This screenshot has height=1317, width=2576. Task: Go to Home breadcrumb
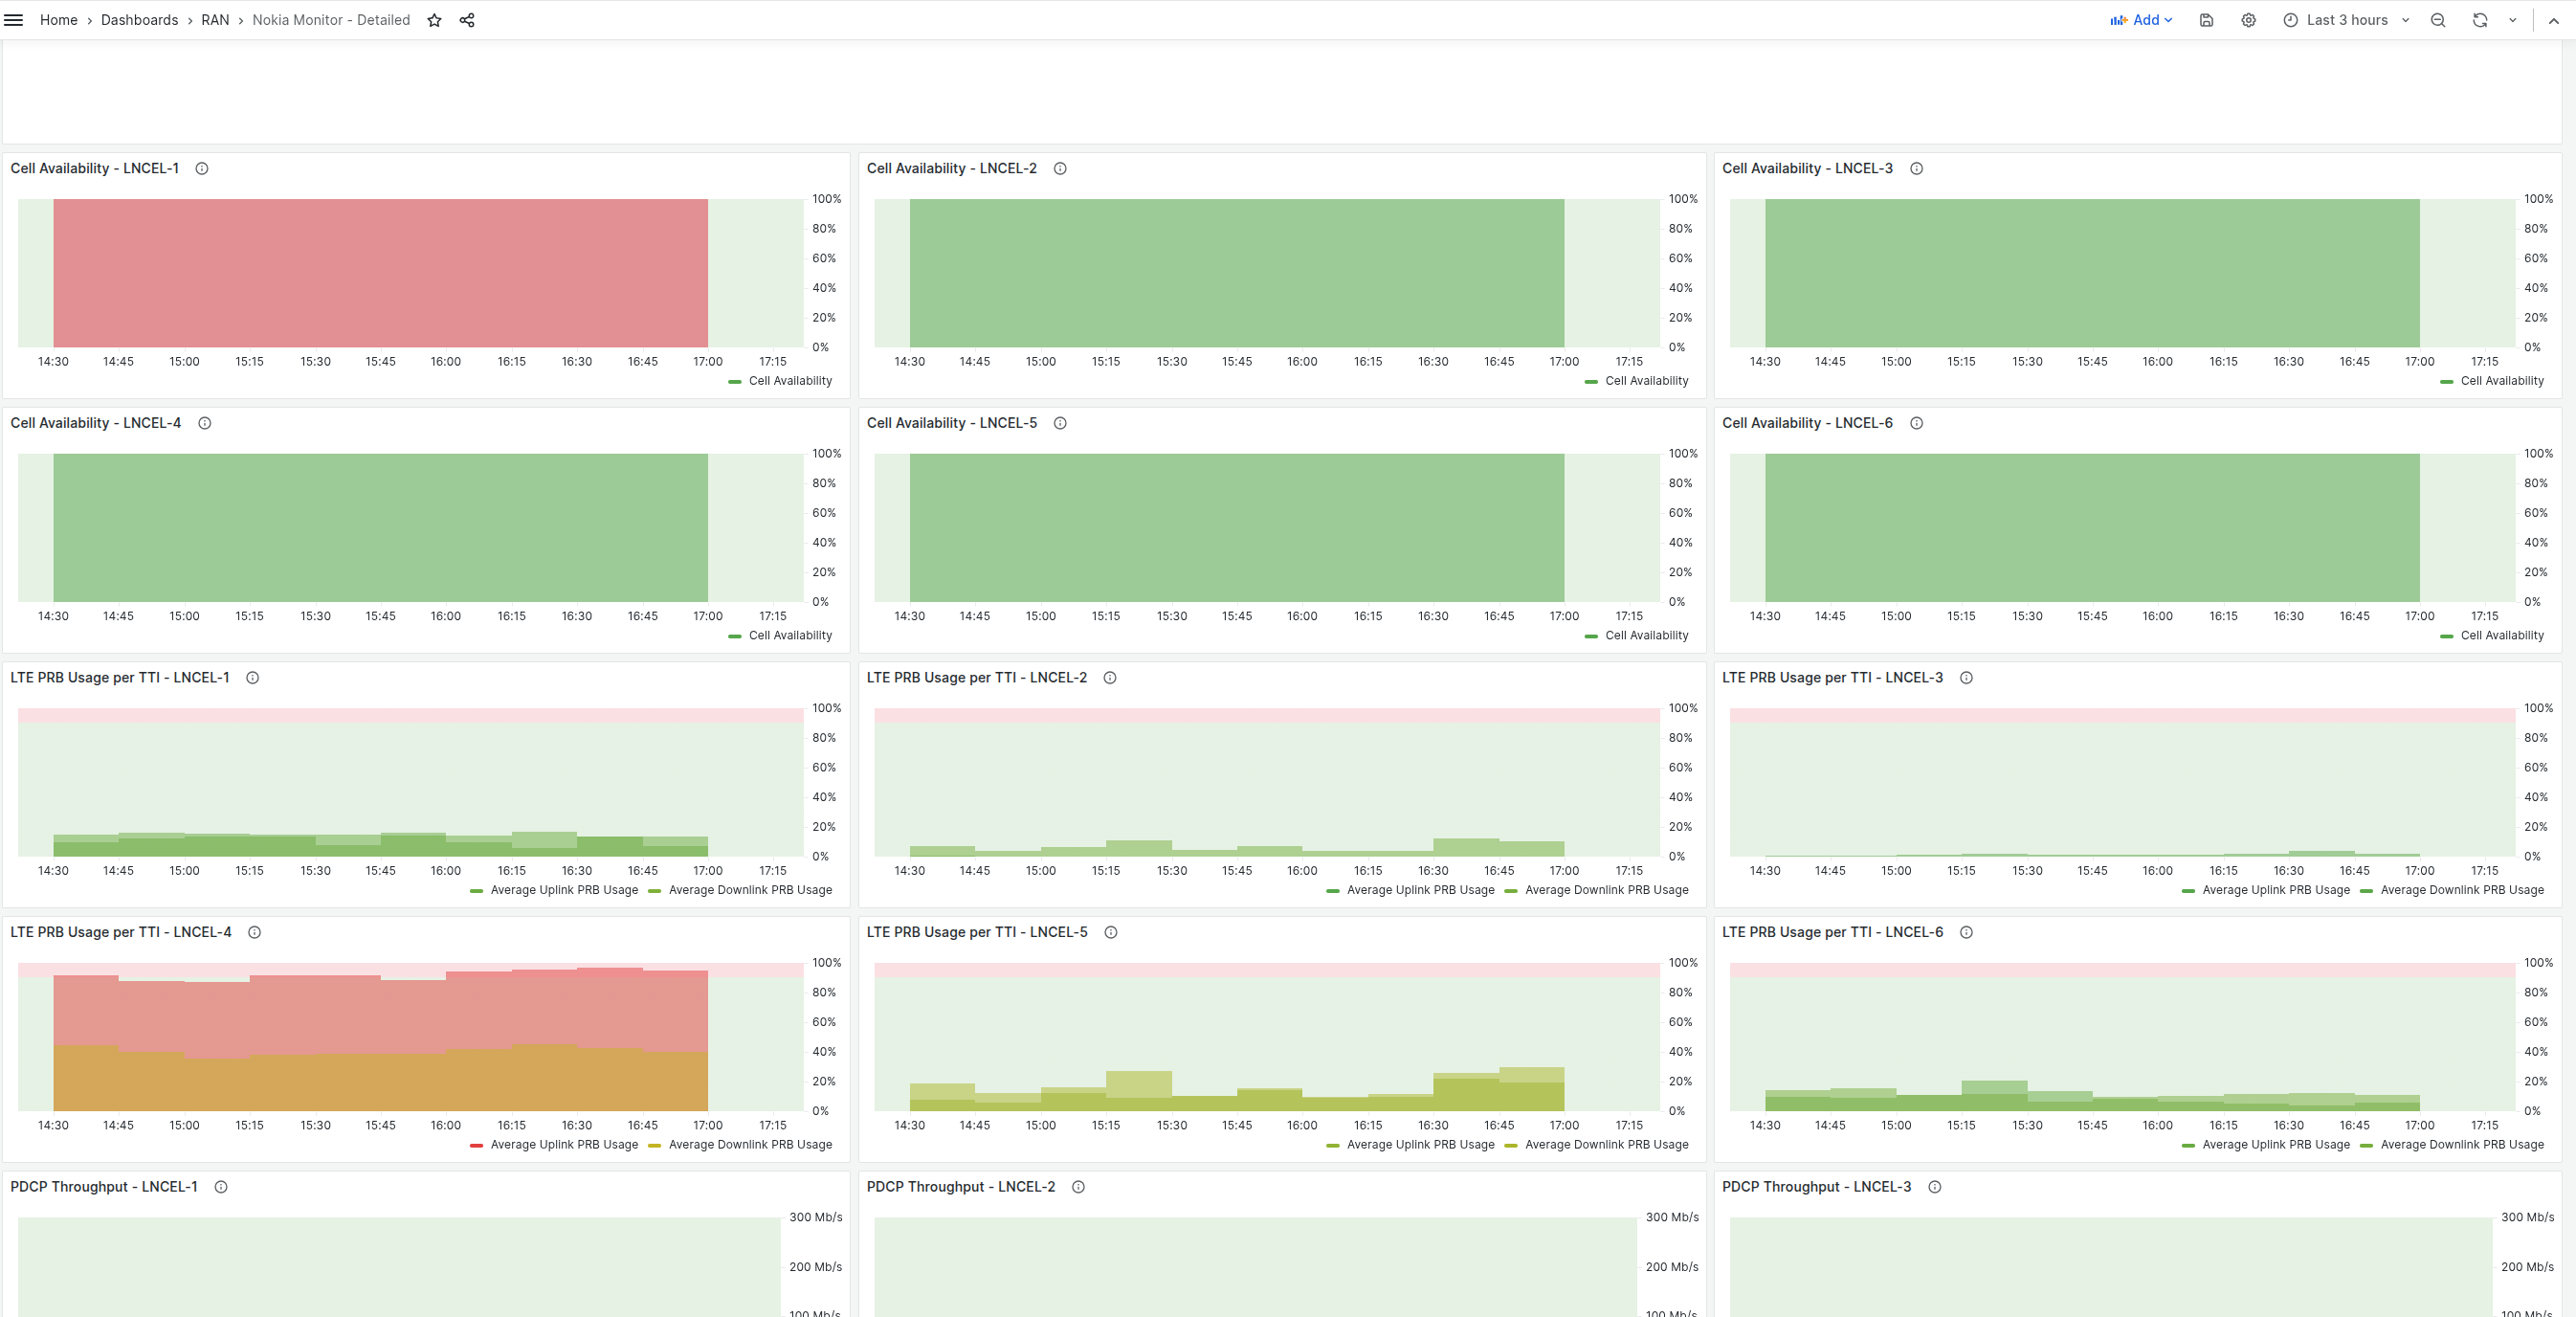point(58,20)
